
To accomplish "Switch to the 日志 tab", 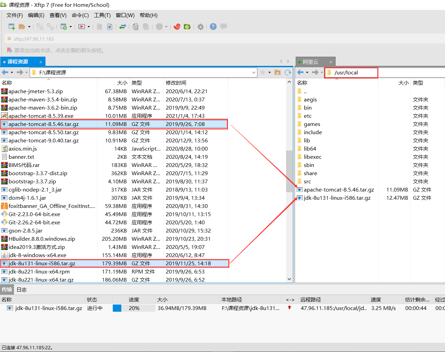I will (22, 290).
